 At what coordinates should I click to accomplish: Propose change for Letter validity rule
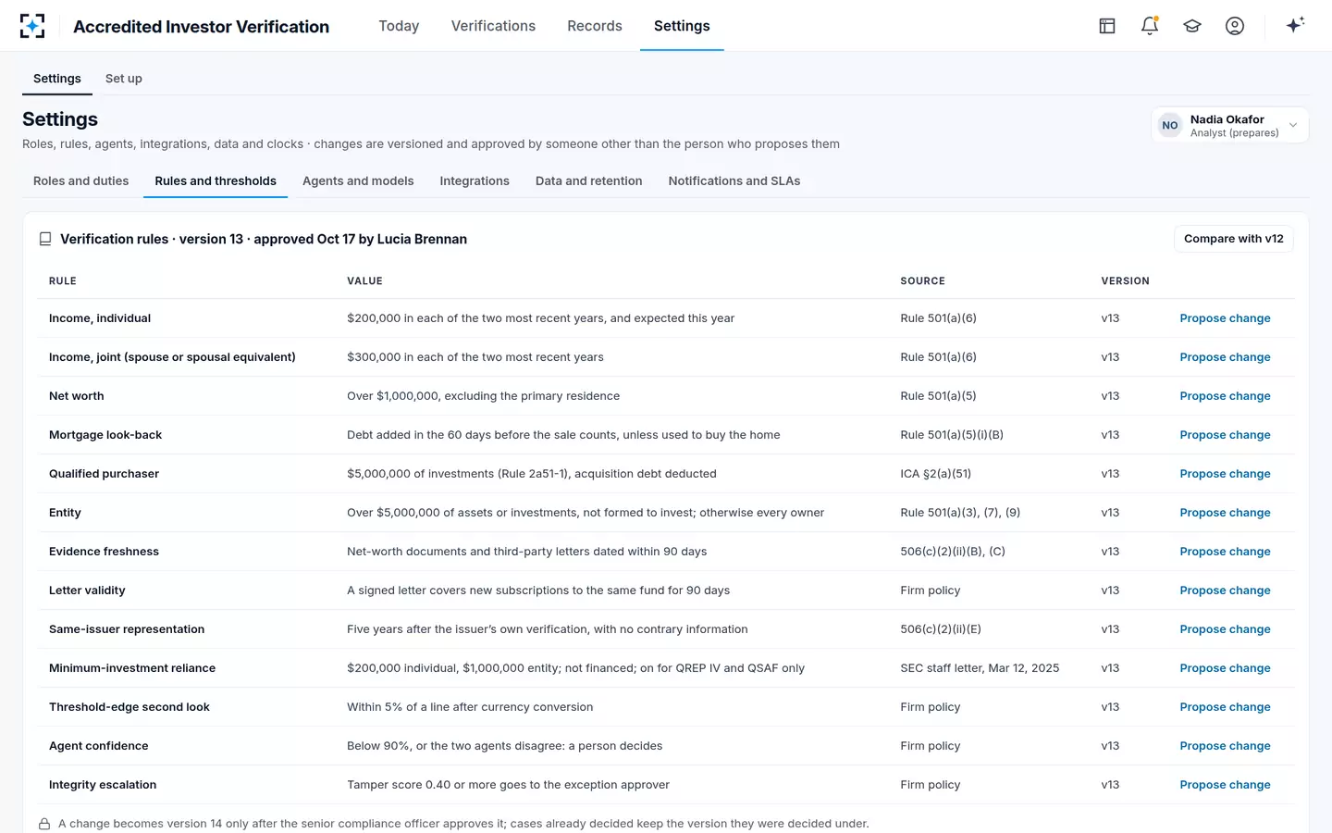point(1226,591)
